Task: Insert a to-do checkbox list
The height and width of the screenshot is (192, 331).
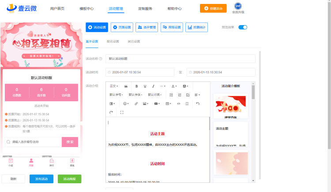Action: 188,95
